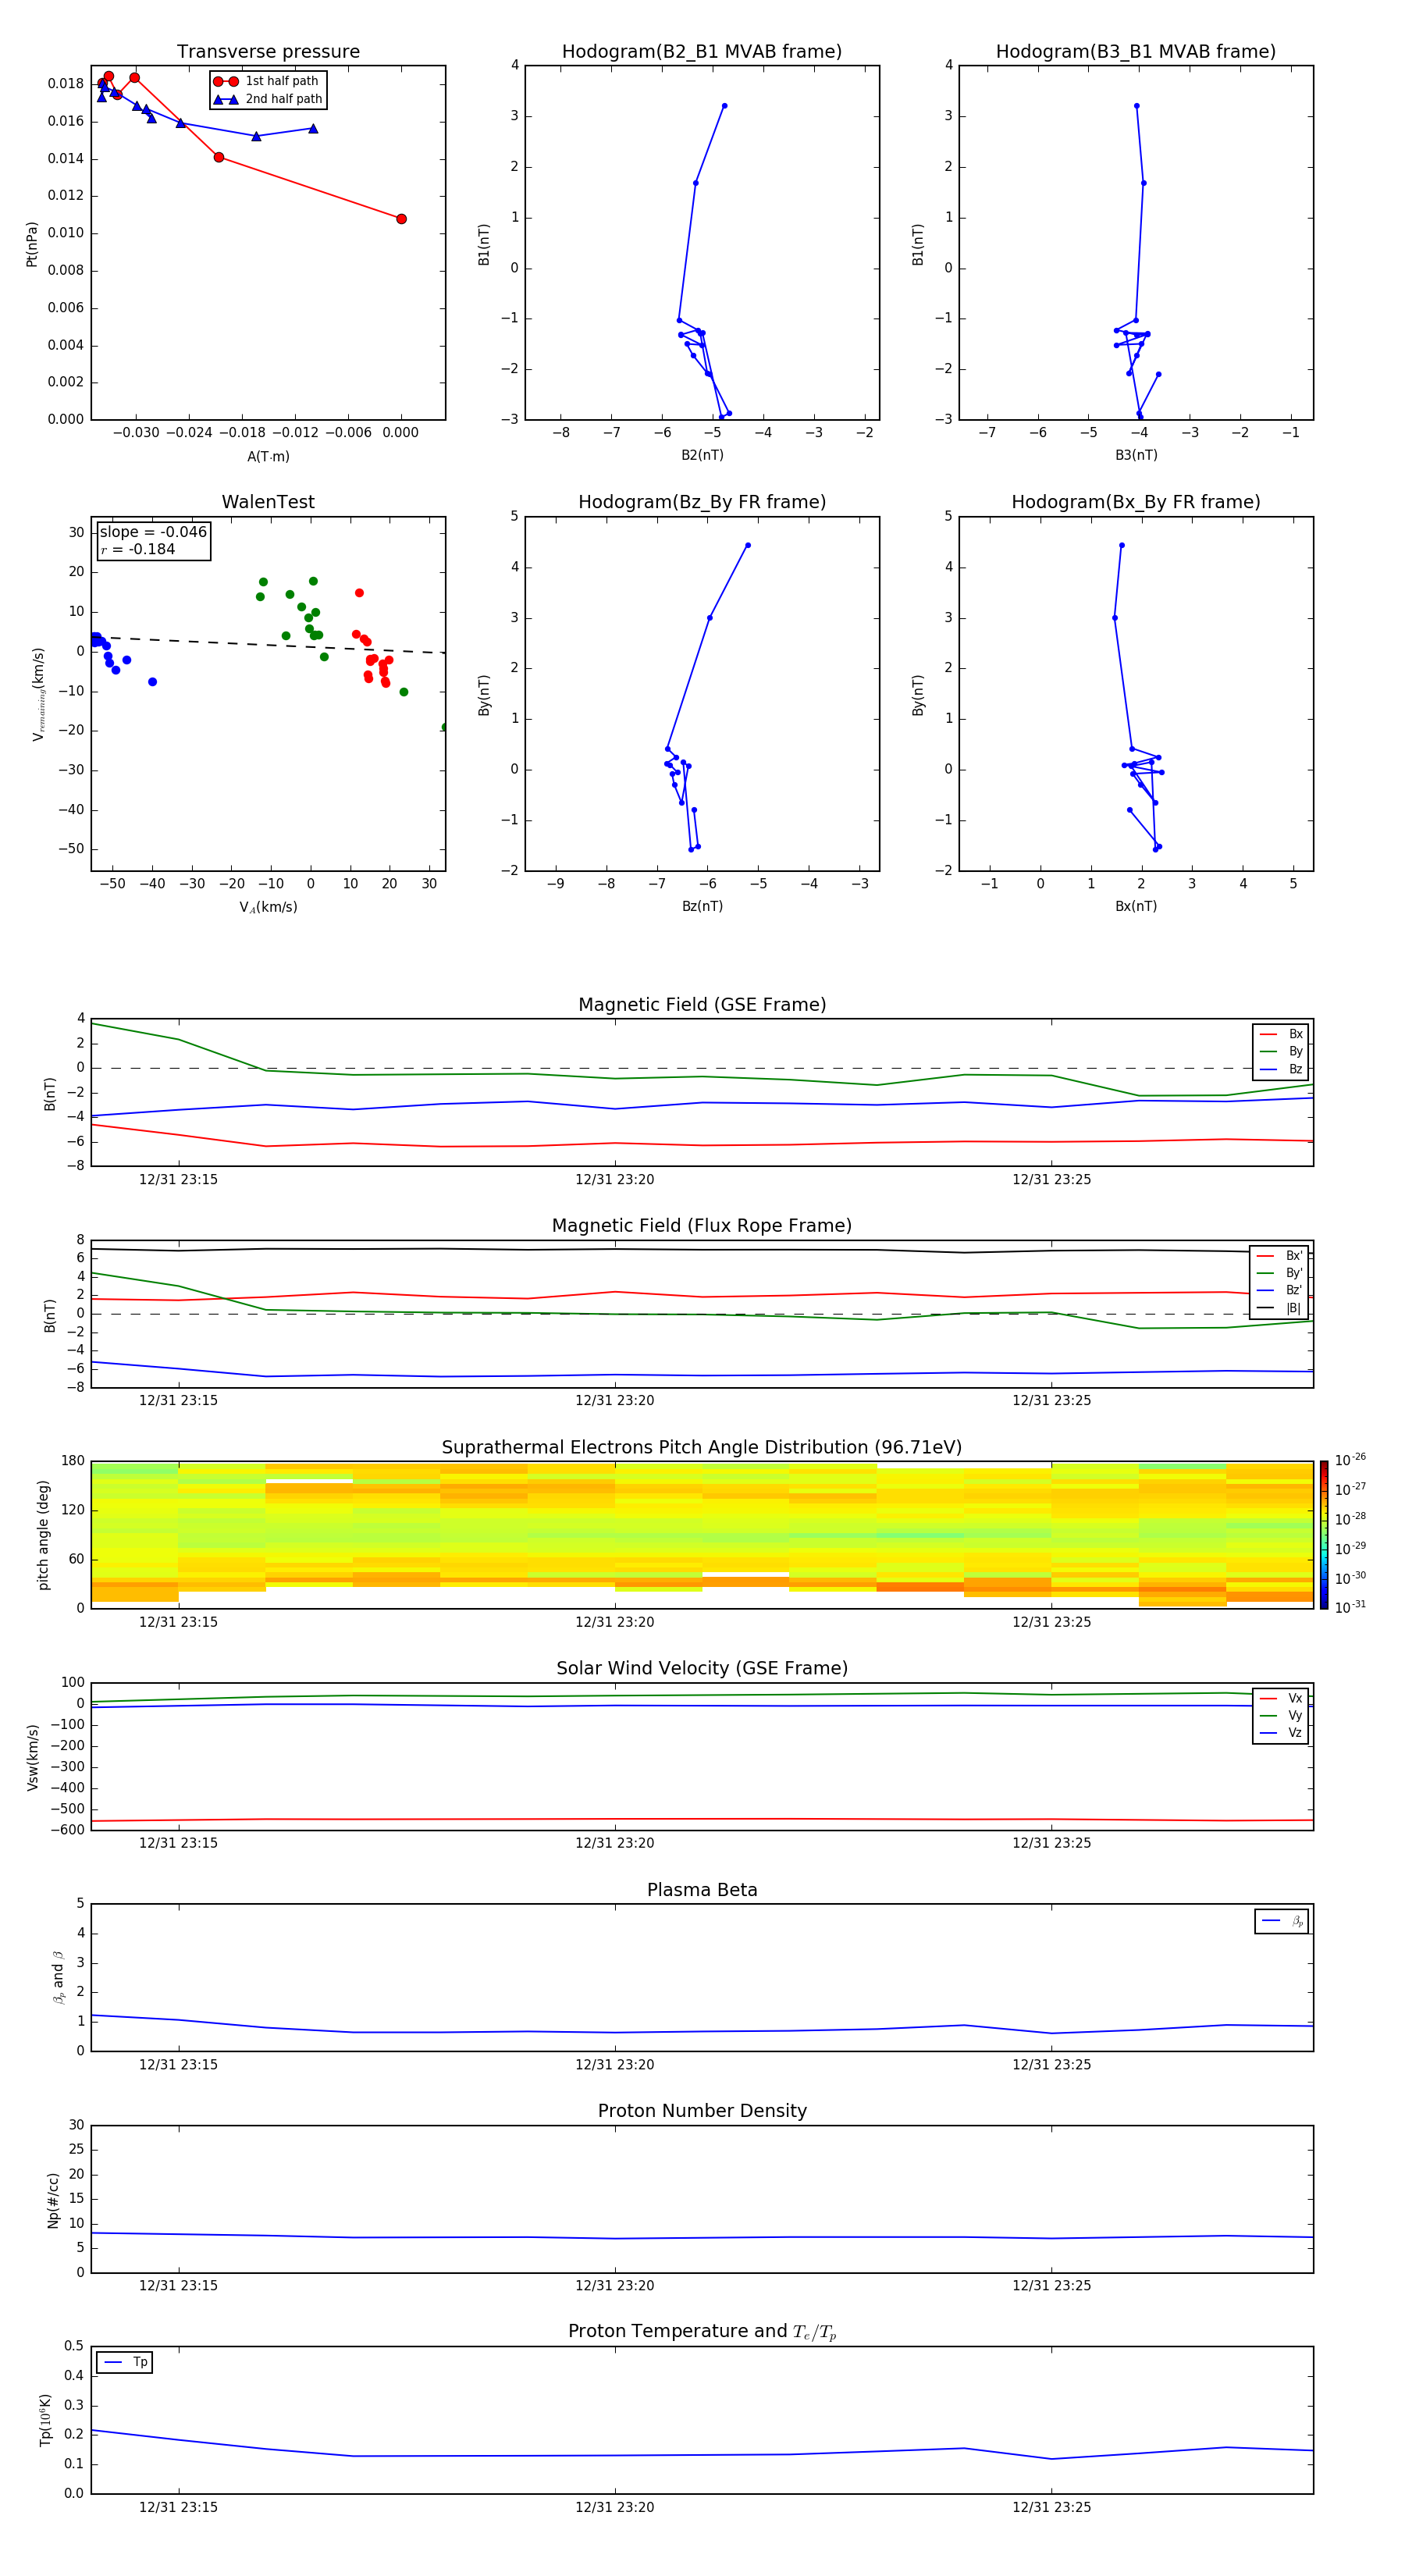Select the "1st half path" legend entry
Image resolution: width=1405 pixels, height=2576 pixels.
(268, 81)
